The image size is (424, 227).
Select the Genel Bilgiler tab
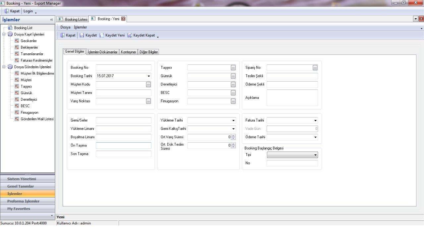tap(75, 52)
